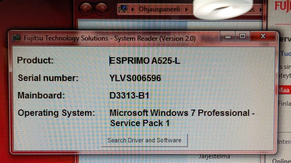Maximize the System Reader window
291x163 pixels.
(242, 36)
